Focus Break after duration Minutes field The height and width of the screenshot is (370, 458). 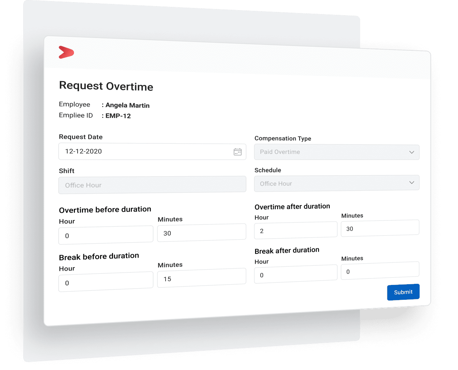coord(380,271)
